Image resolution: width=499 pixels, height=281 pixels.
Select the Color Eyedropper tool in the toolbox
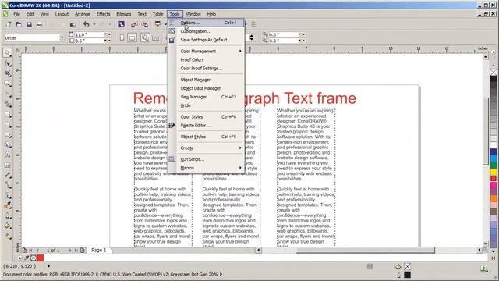click(x=8, y=206)
